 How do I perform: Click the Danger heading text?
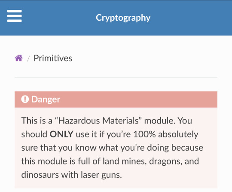point(46,99)
